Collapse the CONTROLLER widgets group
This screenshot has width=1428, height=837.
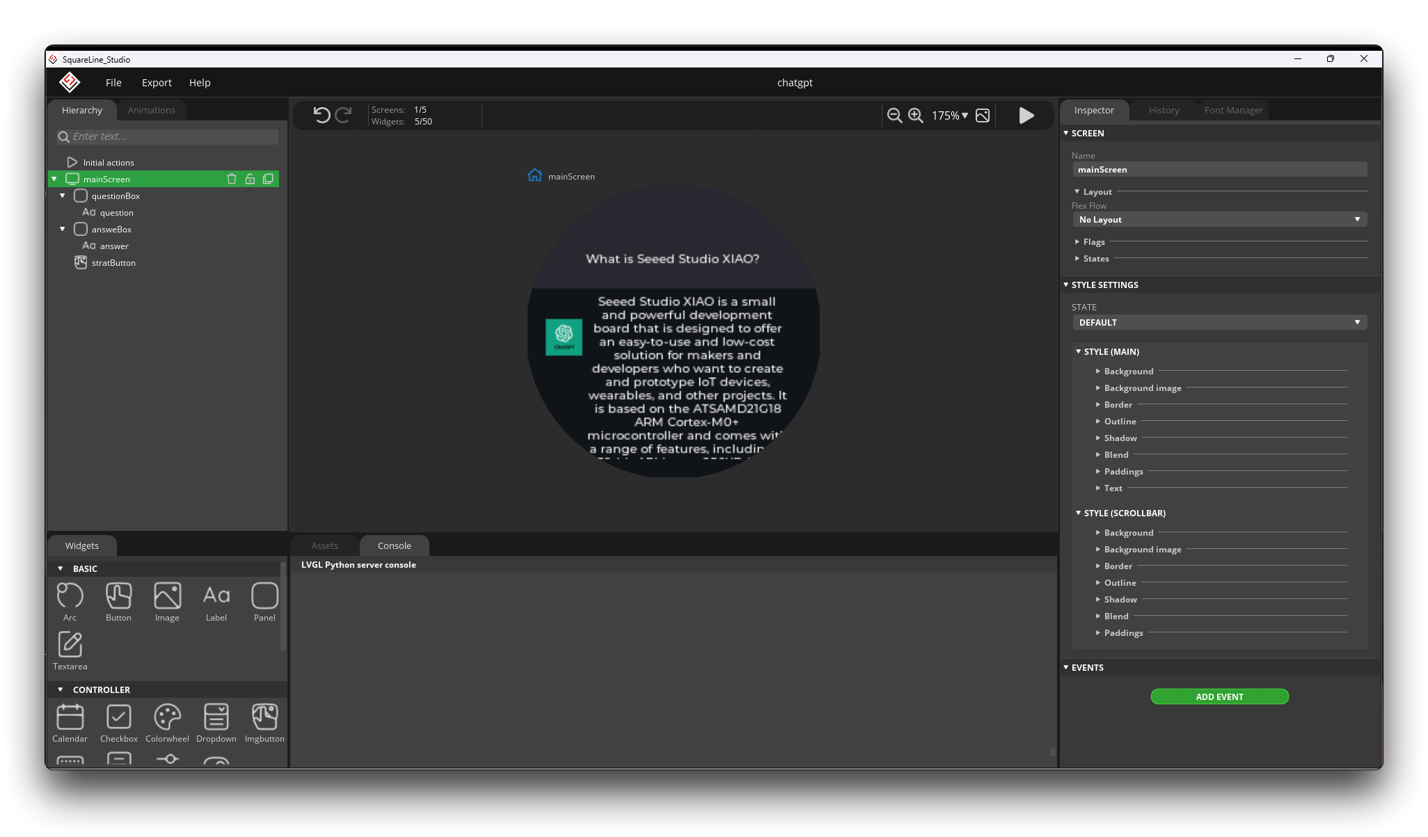click(x=61, y=689)
